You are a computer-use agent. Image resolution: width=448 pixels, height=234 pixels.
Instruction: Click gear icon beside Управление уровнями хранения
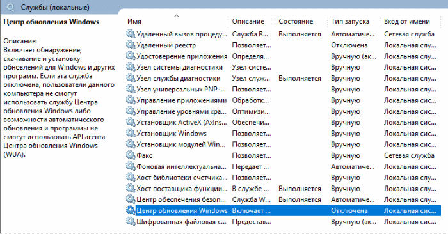coord(131,111)
